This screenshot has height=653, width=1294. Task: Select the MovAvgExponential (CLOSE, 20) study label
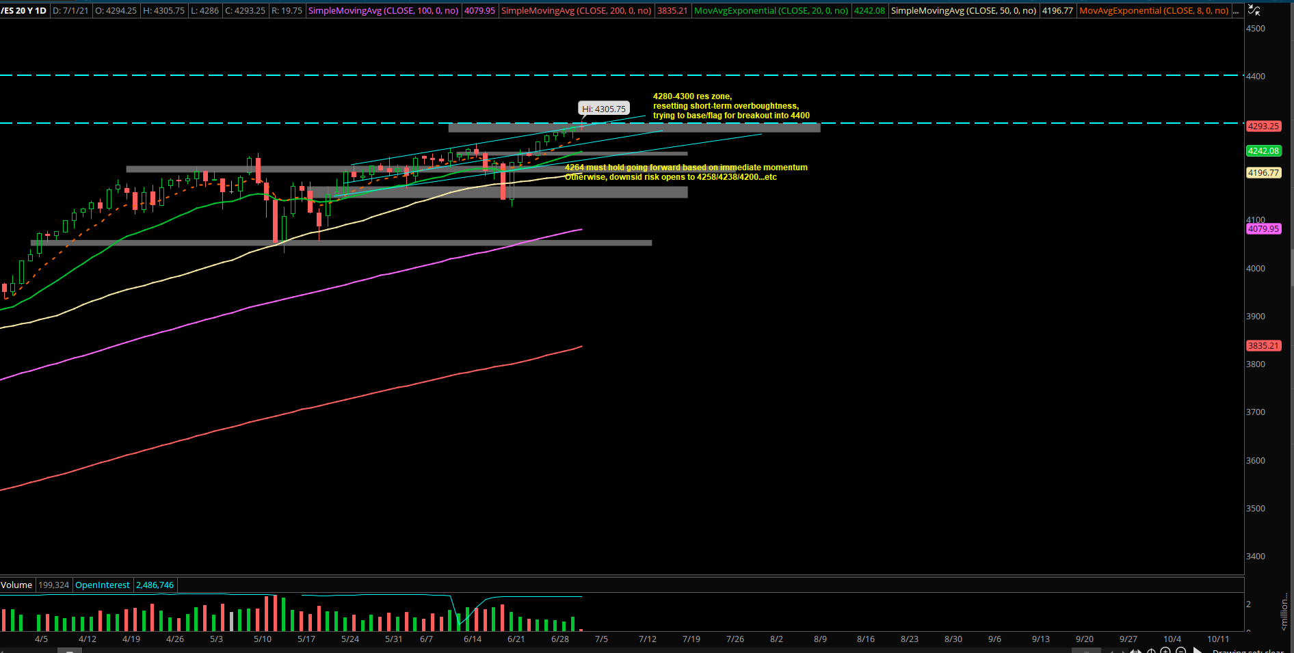click(x=771, y=11)
